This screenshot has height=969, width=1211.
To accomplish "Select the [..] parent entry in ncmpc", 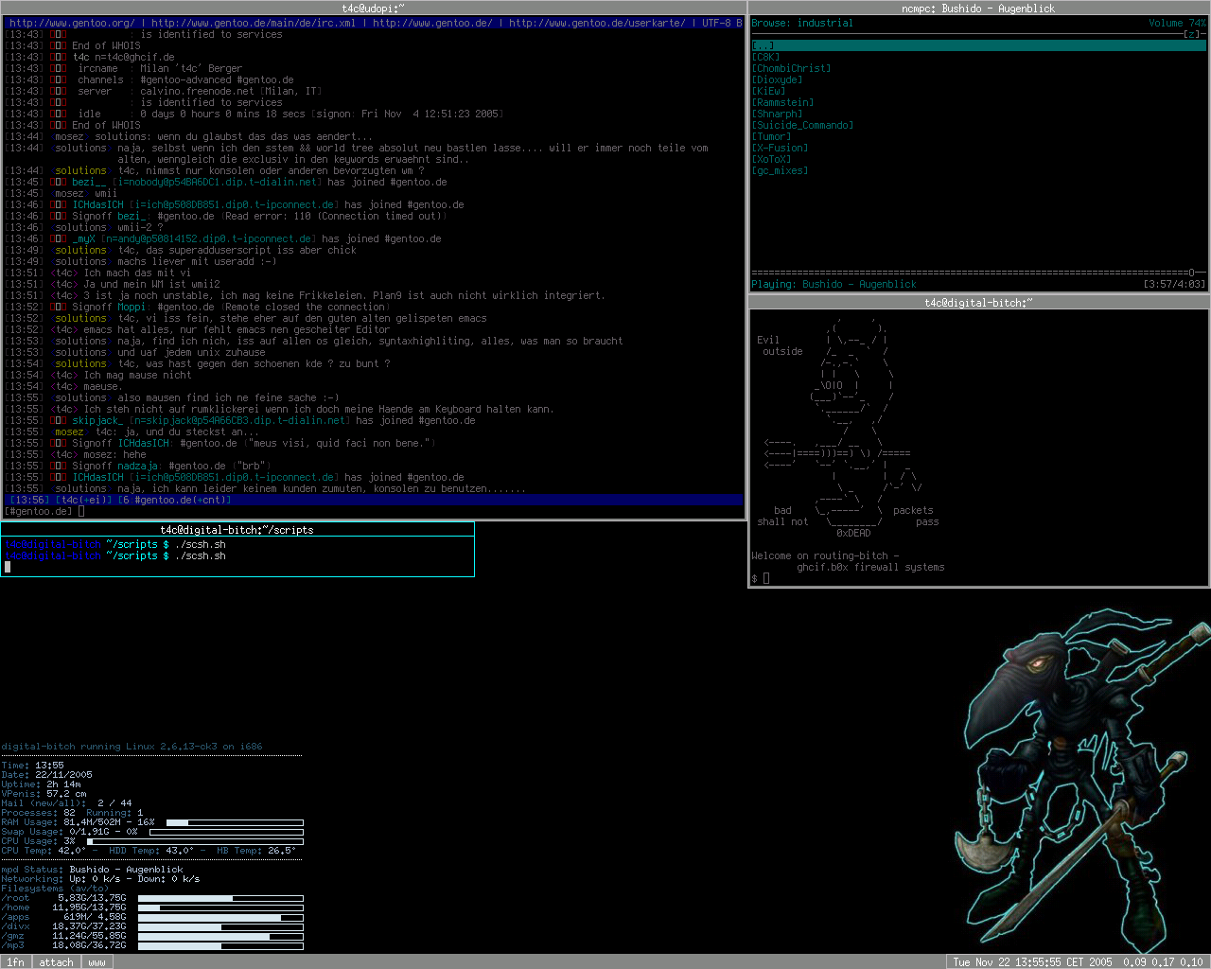I will pos(978,45).
